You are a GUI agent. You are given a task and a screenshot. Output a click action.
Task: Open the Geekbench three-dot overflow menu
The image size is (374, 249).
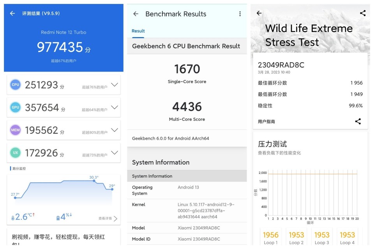(240, 14)
